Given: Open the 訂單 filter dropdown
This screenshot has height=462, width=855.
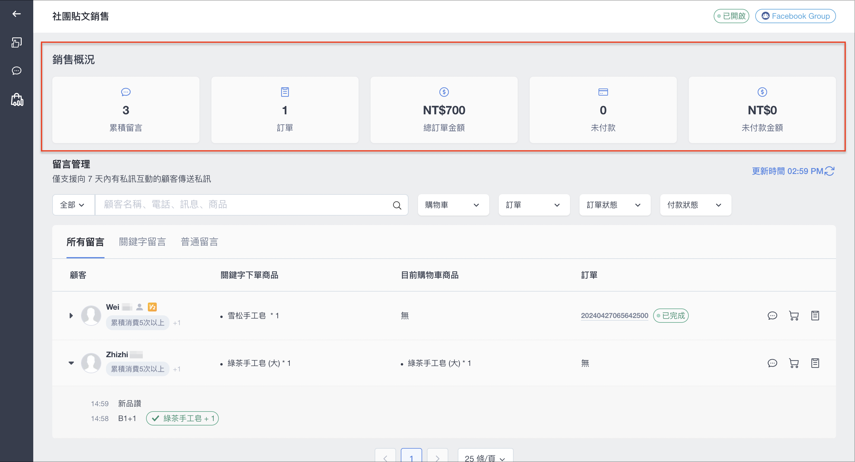Looking at the screenshot, I should 534,205.
